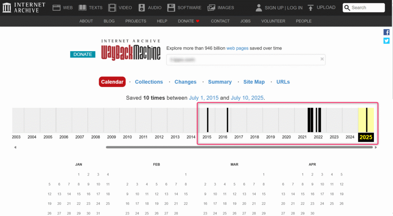The height and width of the screenshot is (216, 393).
Task: Select year 2010 in the timeline
Action: pyautogui.click(x=127, y=137)
